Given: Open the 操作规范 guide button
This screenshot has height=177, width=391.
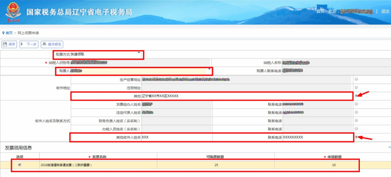Looking at the screenshot, I should coord(52,45).
